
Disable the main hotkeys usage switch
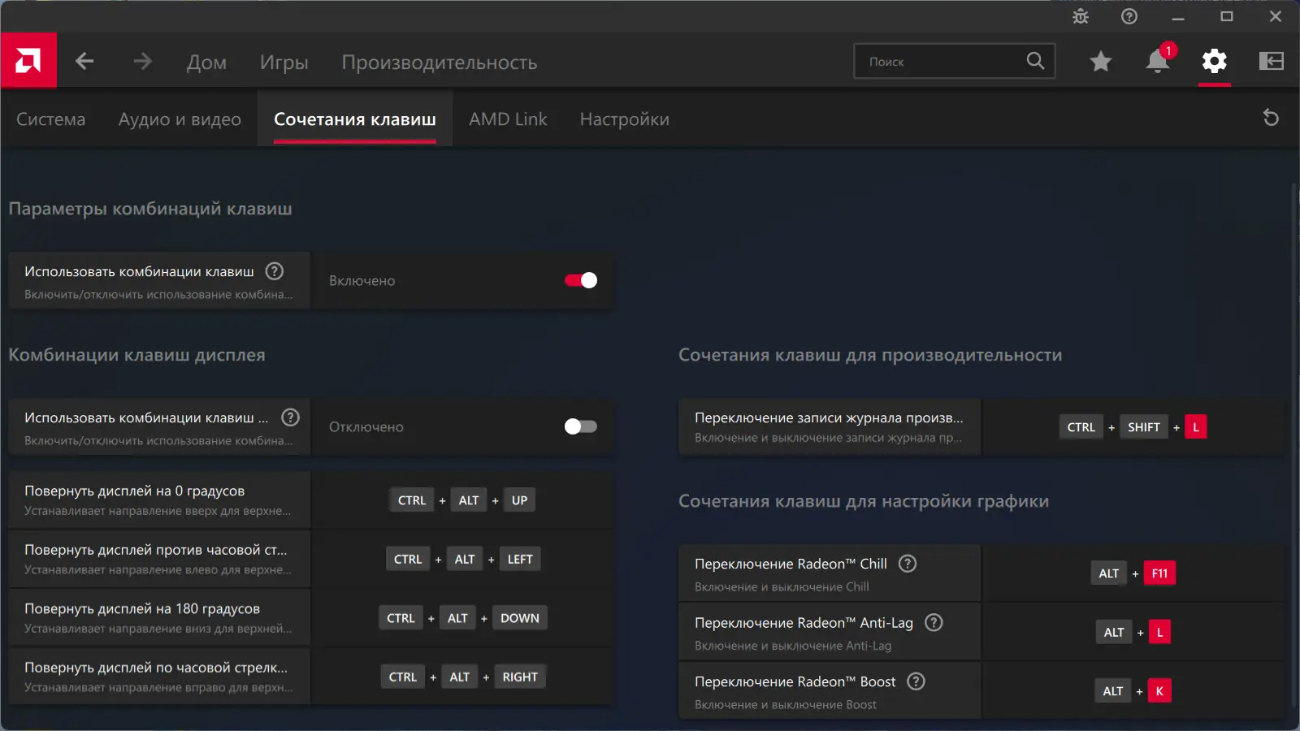pos(581,280)
